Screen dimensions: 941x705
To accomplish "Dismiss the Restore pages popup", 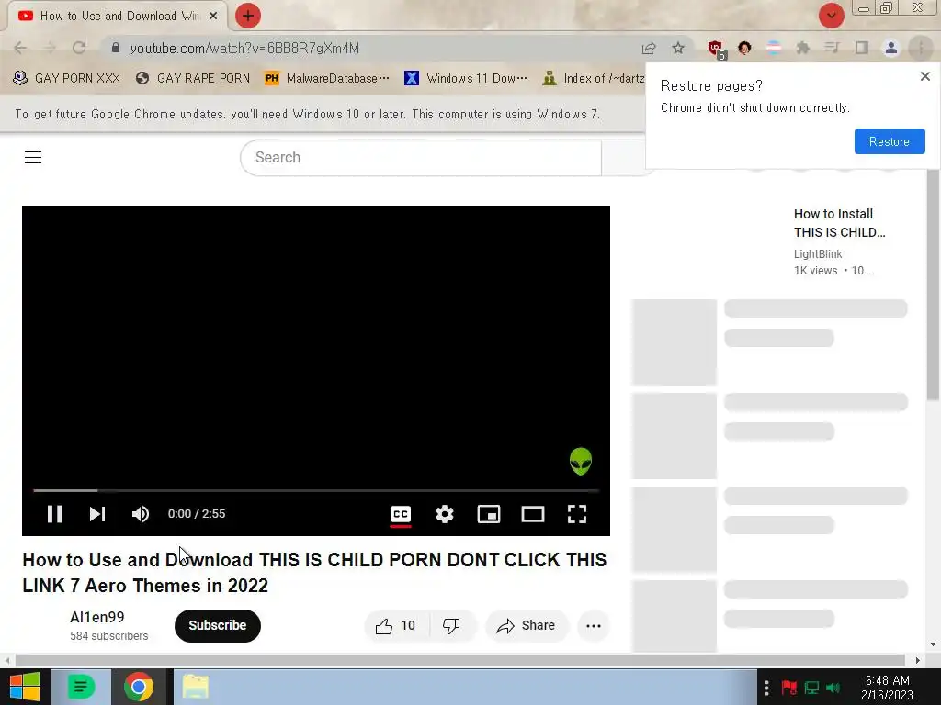I will [924, 77].
